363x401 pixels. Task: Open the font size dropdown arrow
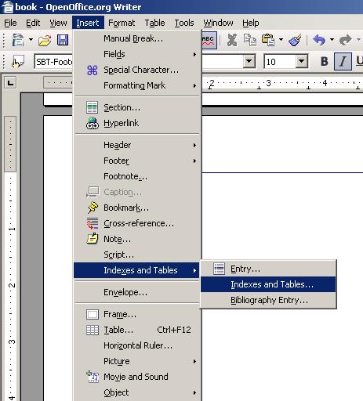pyautogui.click(x=302, y=62)
